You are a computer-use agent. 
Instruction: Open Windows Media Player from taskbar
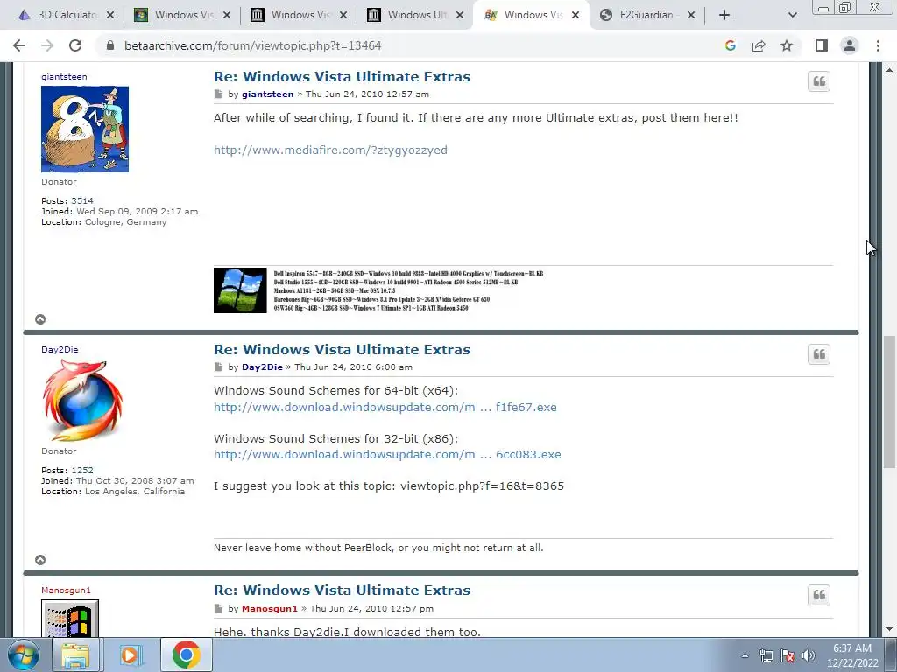131,654
